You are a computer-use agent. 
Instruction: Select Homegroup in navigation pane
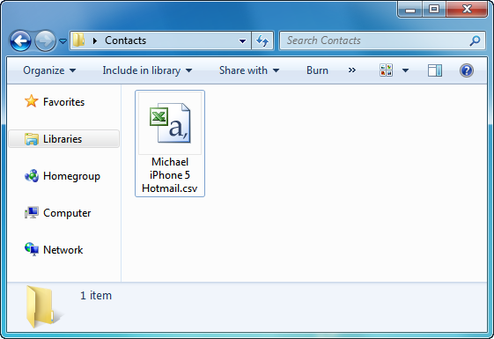(x=71, y=176)
